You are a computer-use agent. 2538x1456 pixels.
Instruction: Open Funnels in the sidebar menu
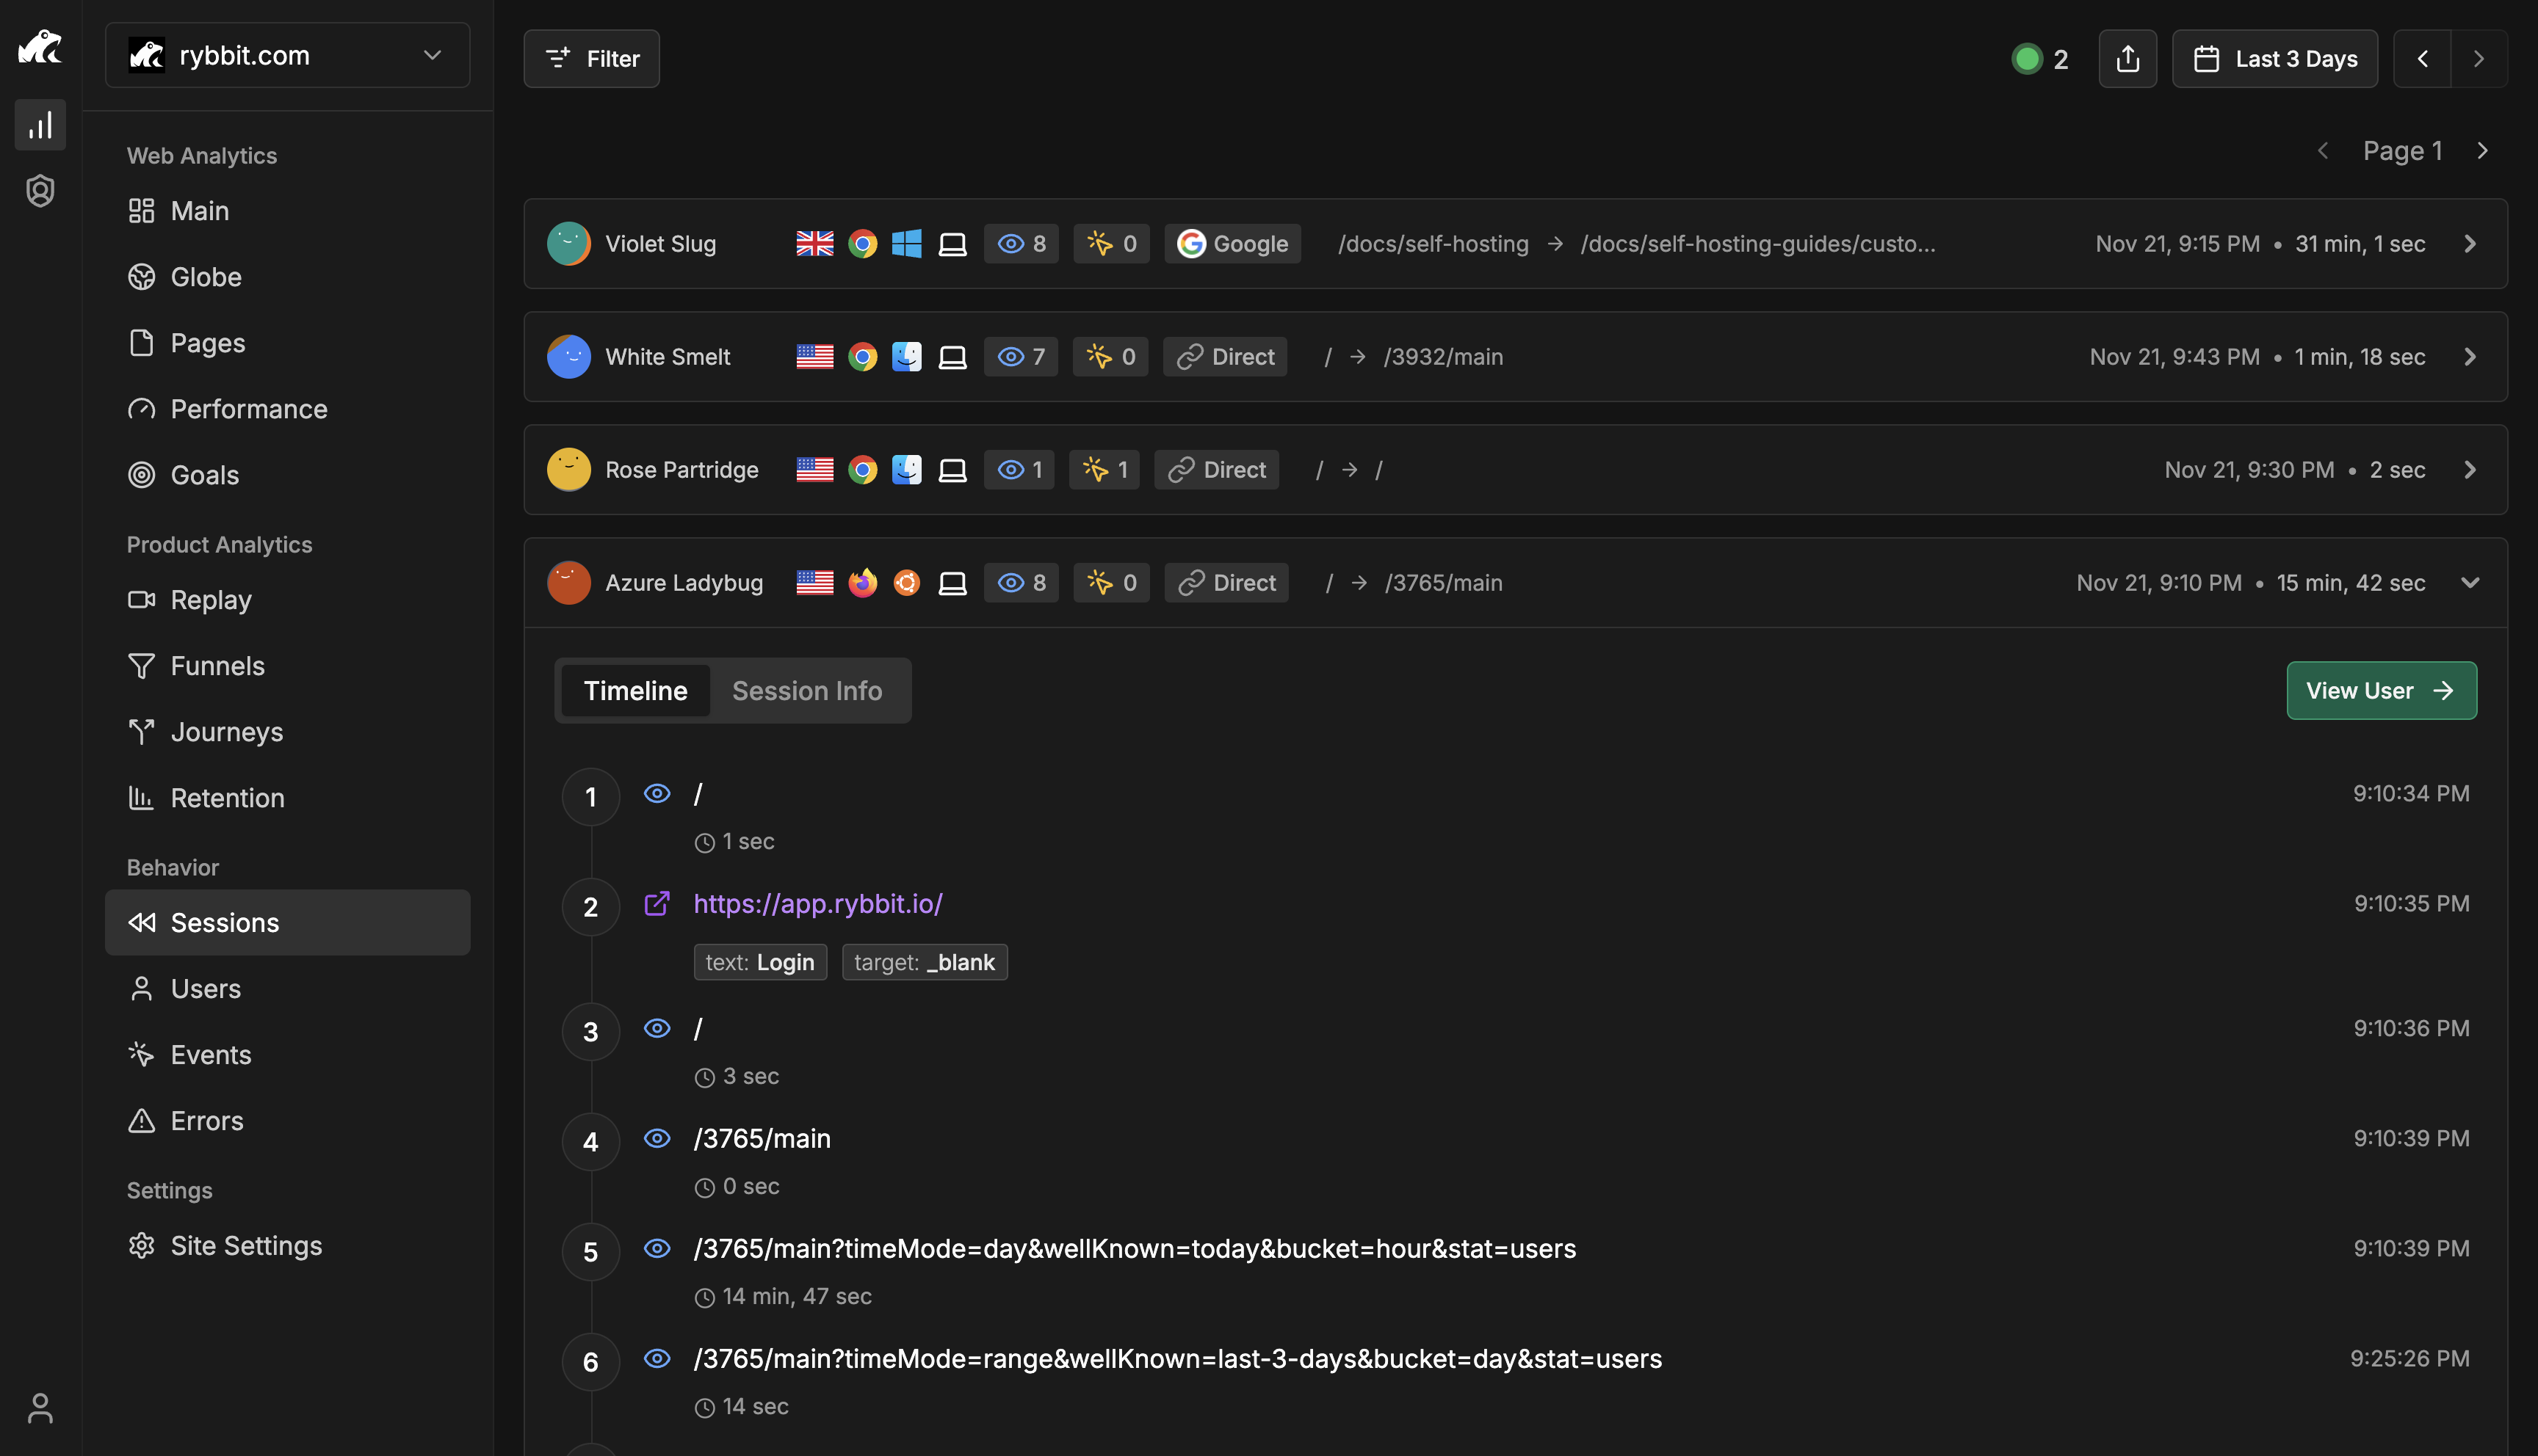pos(217,666)
